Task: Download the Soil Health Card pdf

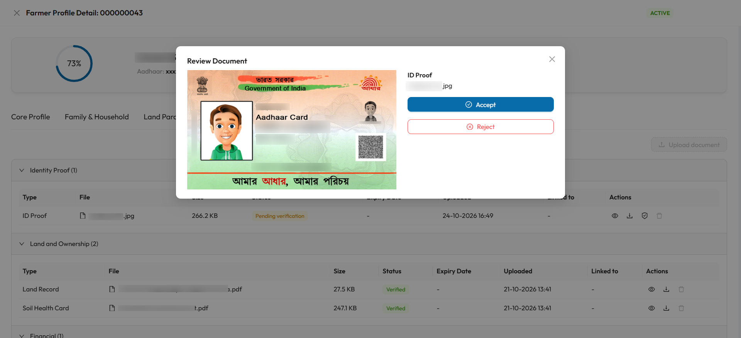Action: coord(666,308)
